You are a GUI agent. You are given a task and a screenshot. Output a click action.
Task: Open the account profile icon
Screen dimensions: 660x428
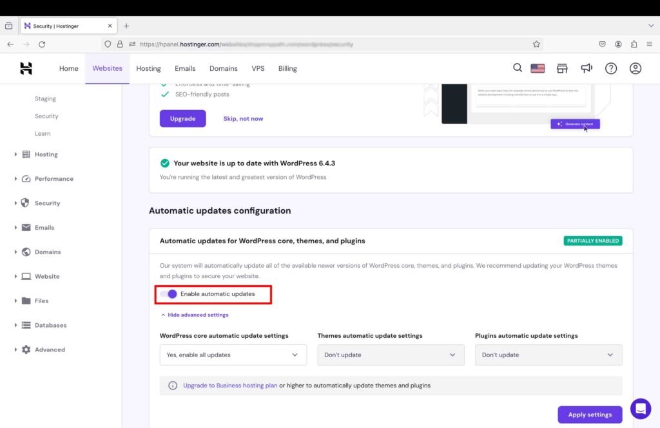coord(635,68)
